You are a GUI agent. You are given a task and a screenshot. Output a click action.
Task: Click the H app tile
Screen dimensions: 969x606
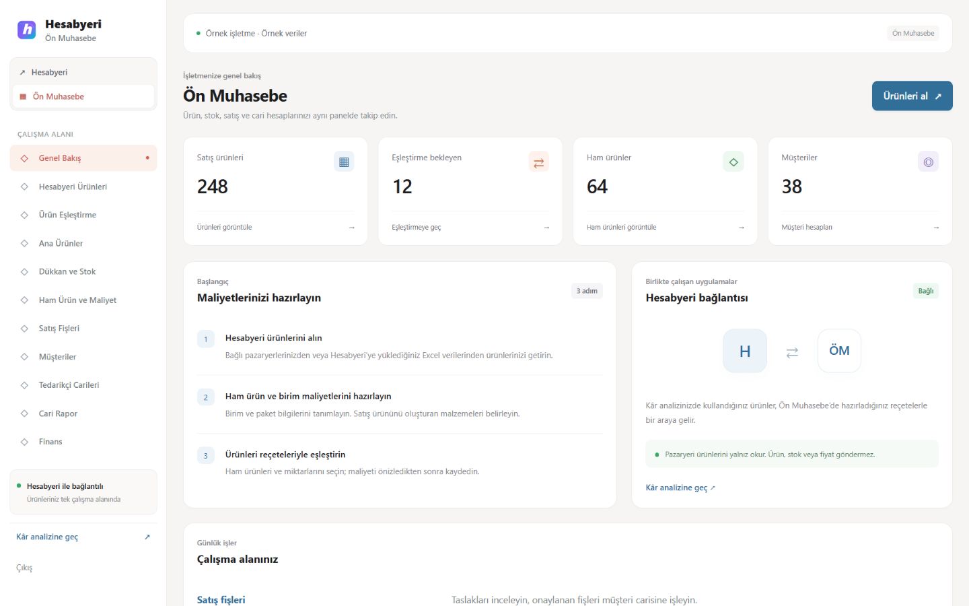745,351
